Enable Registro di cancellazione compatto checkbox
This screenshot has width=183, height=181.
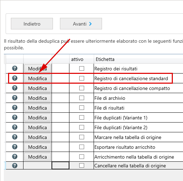coord(82,88)
